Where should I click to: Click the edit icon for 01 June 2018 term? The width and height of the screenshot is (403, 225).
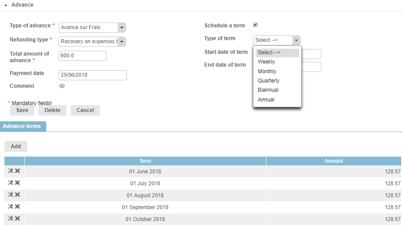(x=11, y=171)
